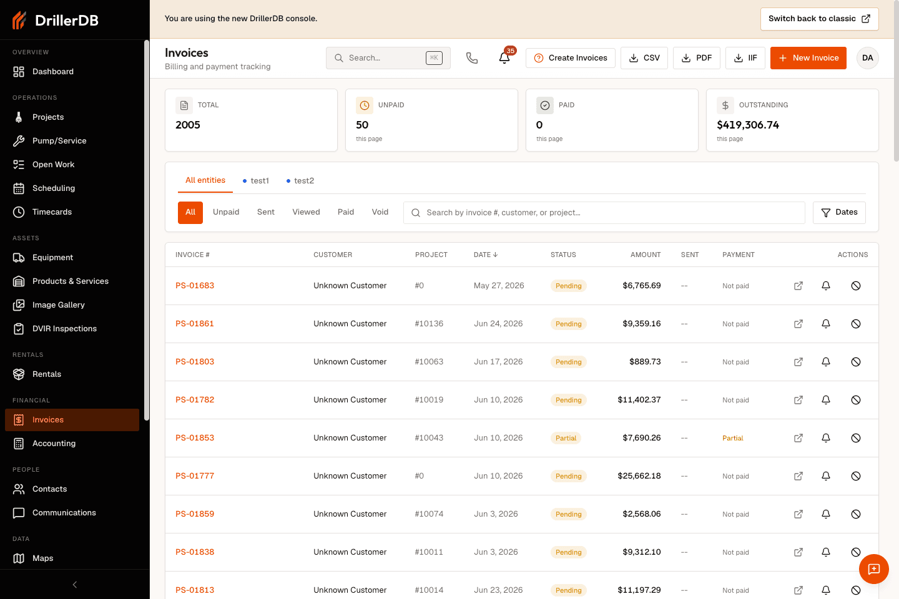Click reminder bell for PS-01813
Screen dimensions: 899x599
[826, 590]
